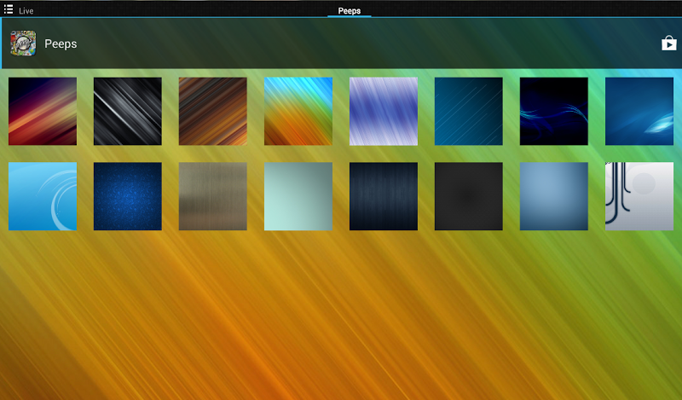Select the Peeps tab at top center
Image resolution: width=682 pixels, height=400 pixels.
tap(349, 11)
